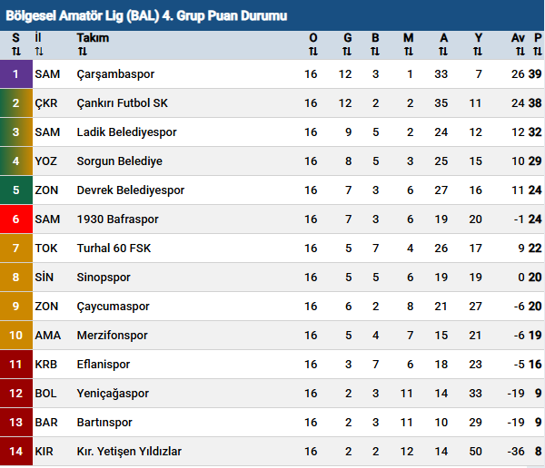
Task: Click sort arrows under A column
Action: coord(443,51)
